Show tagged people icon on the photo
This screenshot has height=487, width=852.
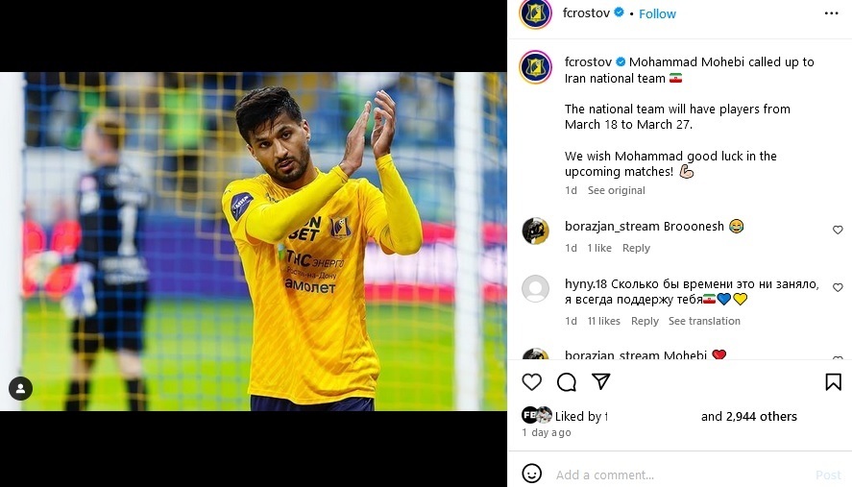point(20,389)
